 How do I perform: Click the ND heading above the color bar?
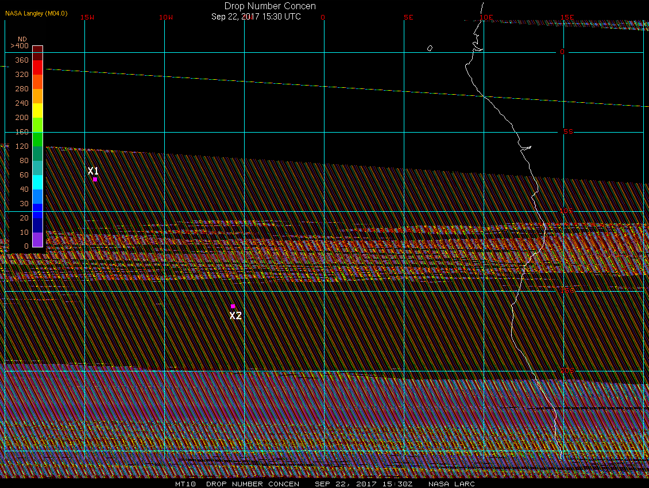22,40
